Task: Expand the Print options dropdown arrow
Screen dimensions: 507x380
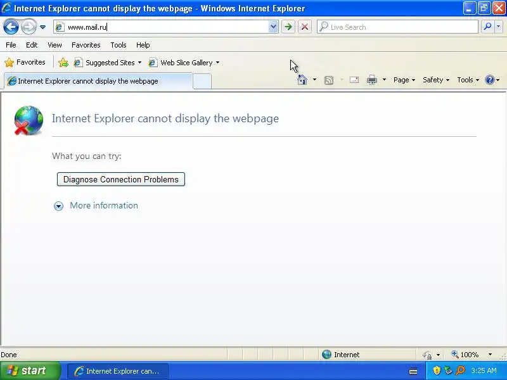Action: pos(384,80)
